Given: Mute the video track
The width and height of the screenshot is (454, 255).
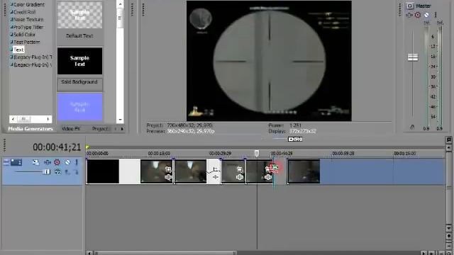Looking at the screenshot, I should click(x=67, y=162).
